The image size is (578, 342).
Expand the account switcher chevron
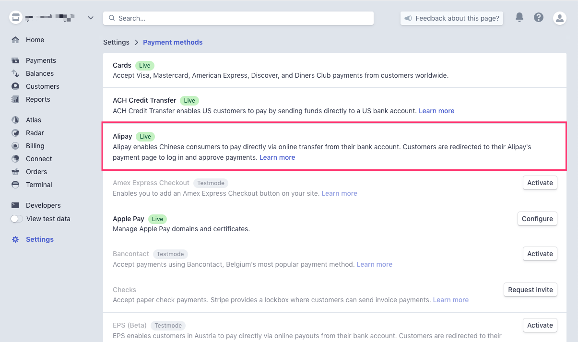pos(91,18)
